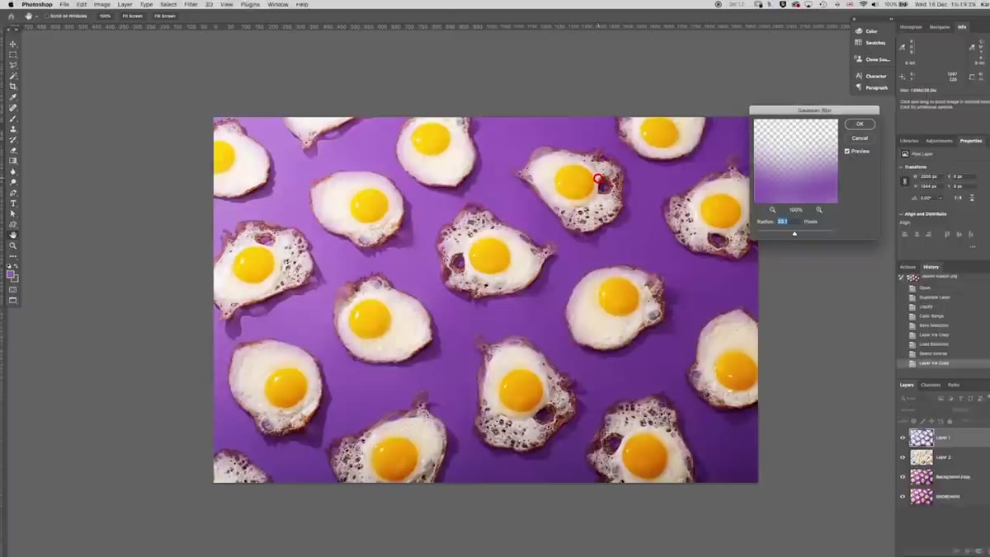Open the Swatches panel icon
Image resolution: width=990 pixels, height=557 pixels.
click(859, 43)
